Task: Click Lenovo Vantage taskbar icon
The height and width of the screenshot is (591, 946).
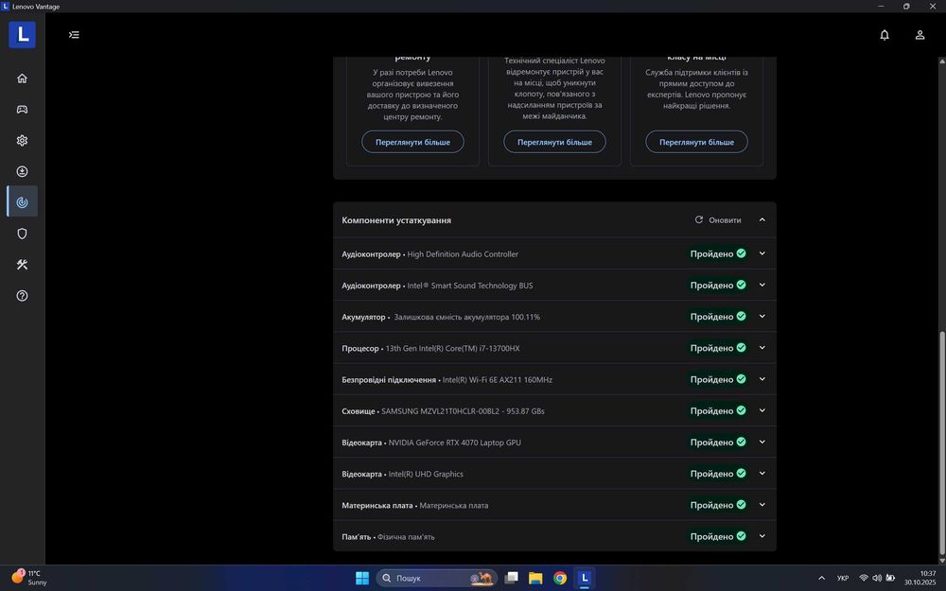Action: click(584, 578)
